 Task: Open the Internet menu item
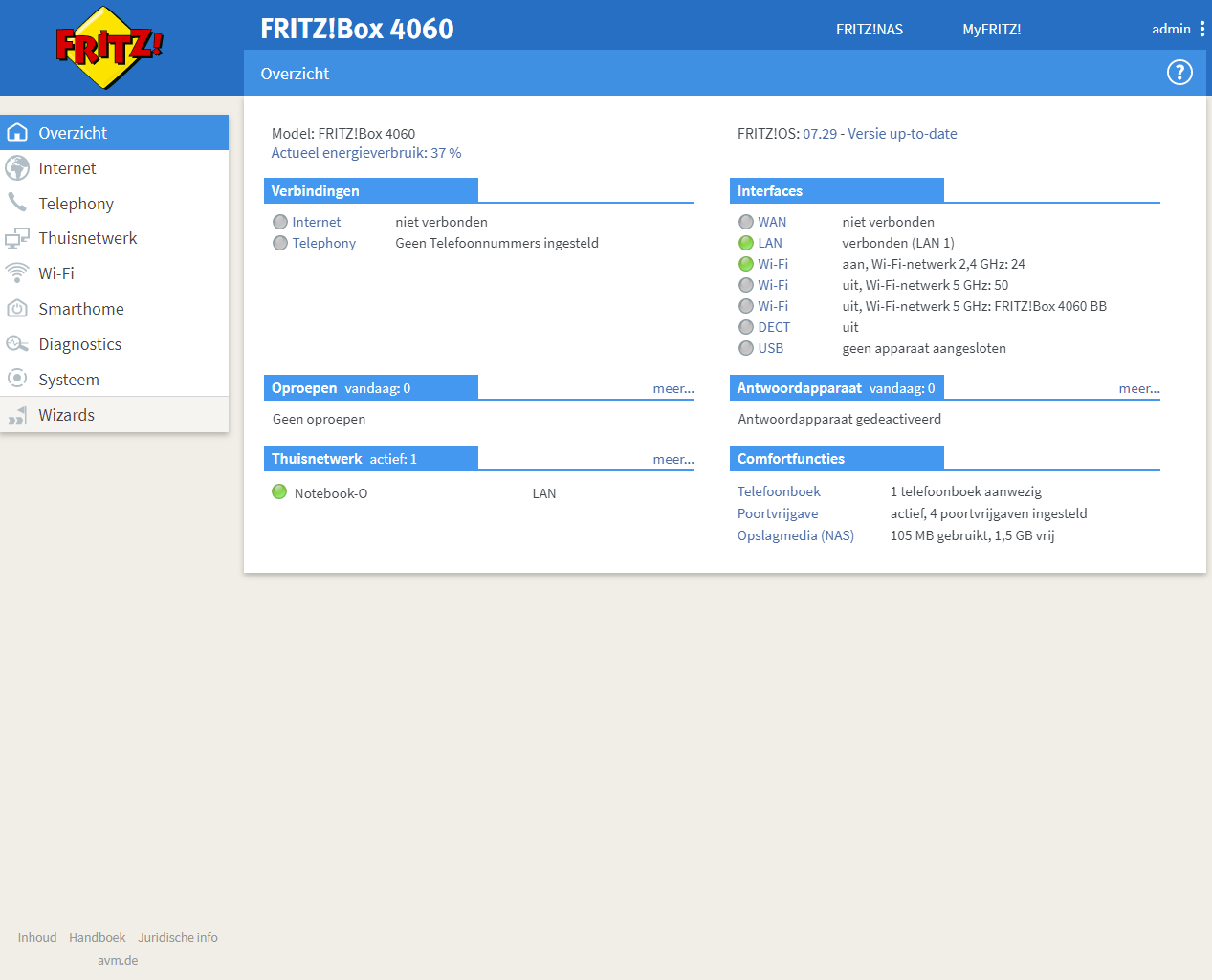pos(115,168)
